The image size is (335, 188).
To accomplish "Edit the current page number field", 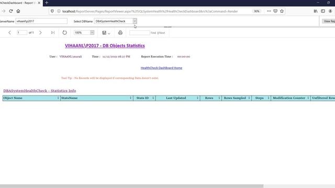I will (22, 32).
